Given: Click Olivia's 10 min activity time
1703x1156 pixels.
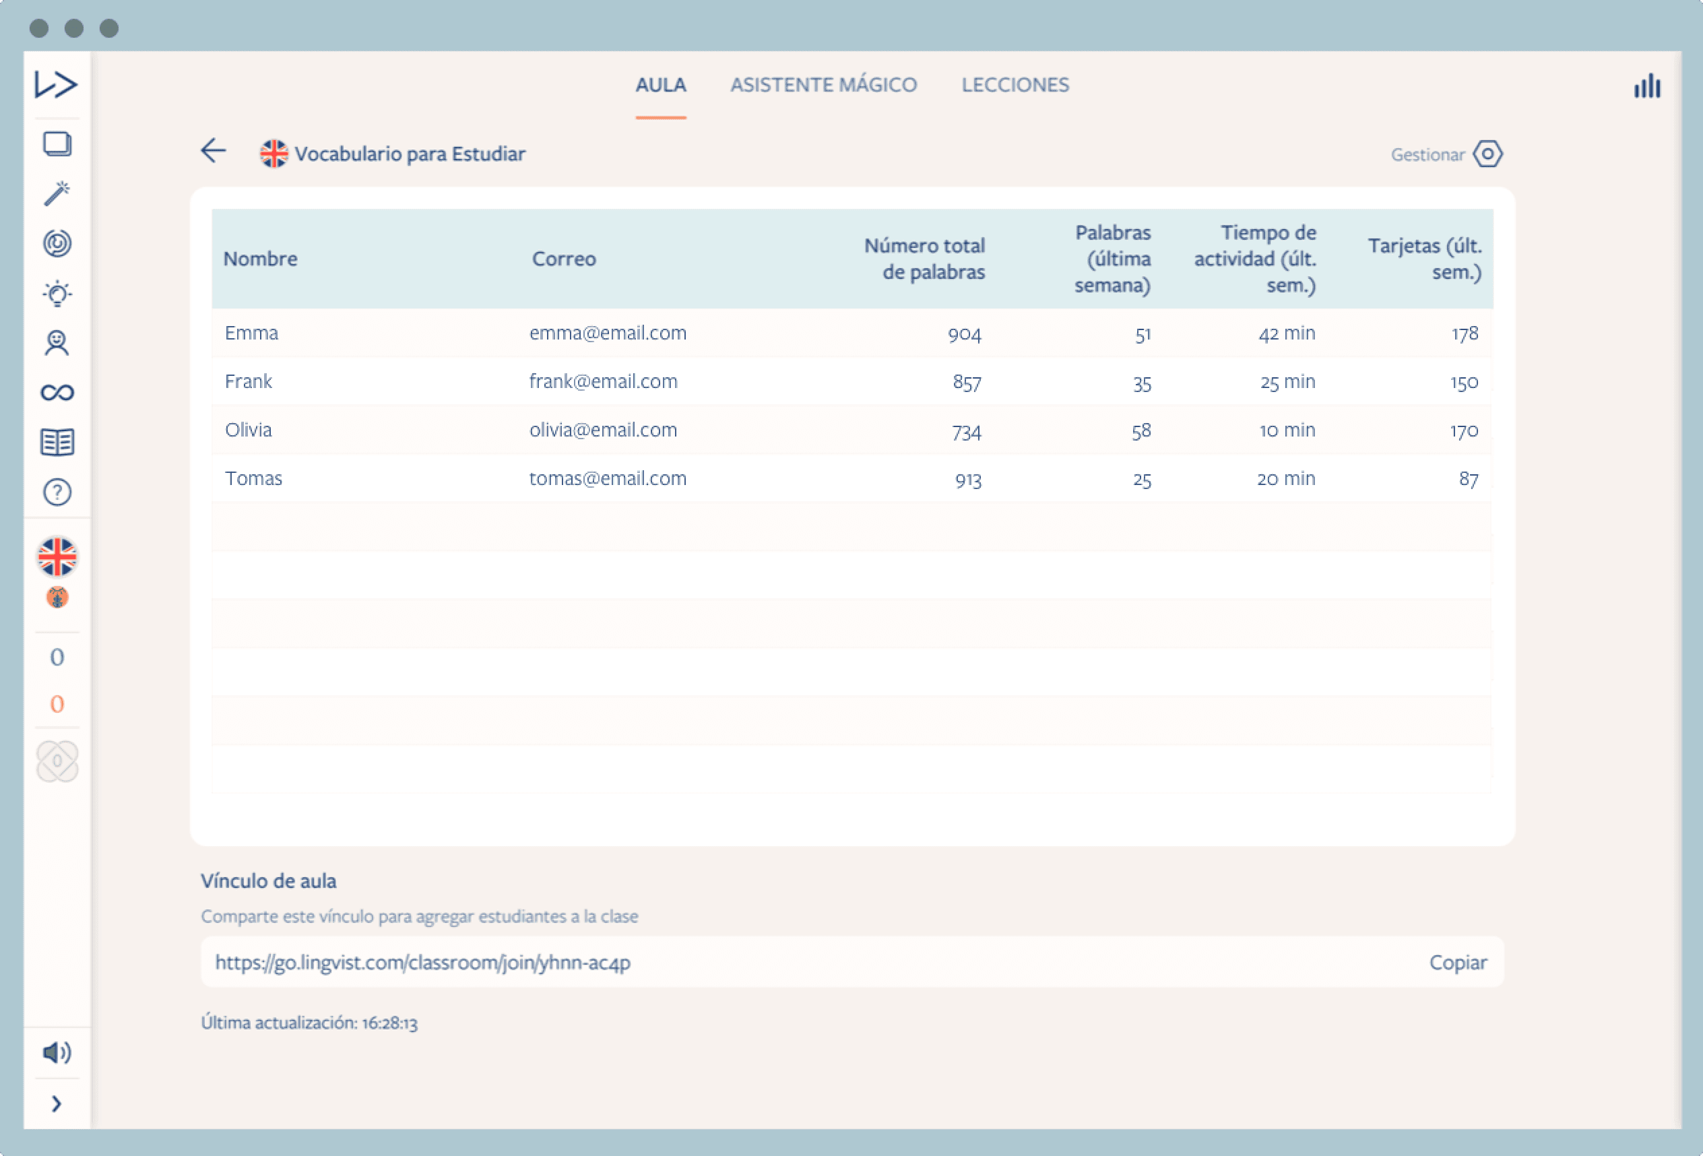Looking at the screenshot, I should 1287,430.
